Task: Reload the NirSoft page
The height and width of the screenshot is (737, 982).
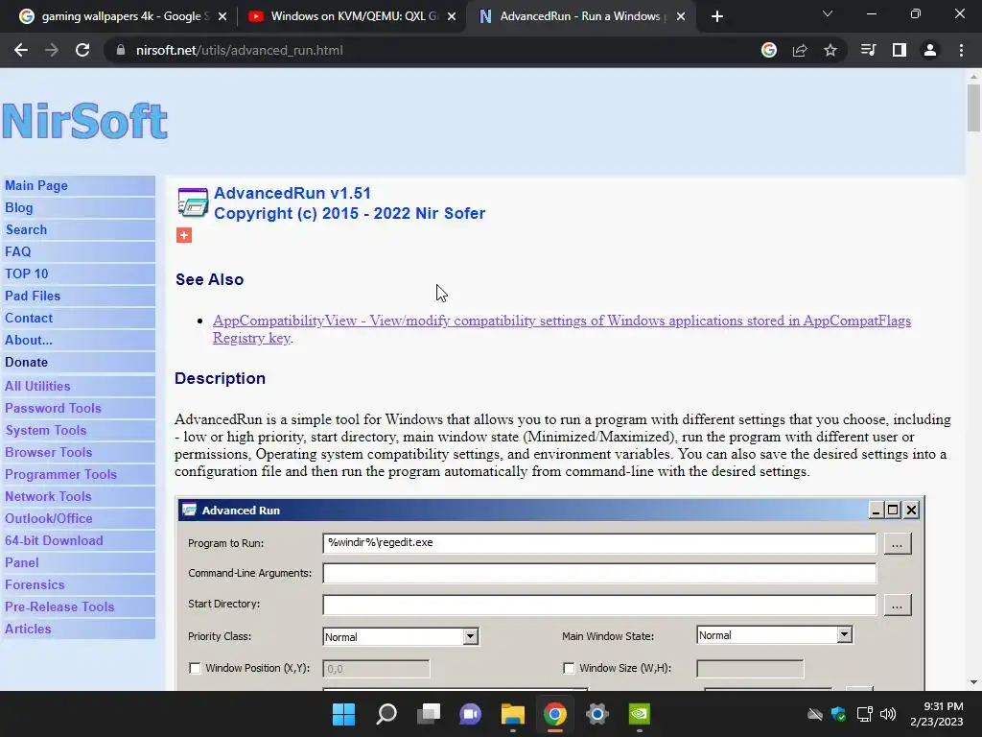Action: (82, 50)
